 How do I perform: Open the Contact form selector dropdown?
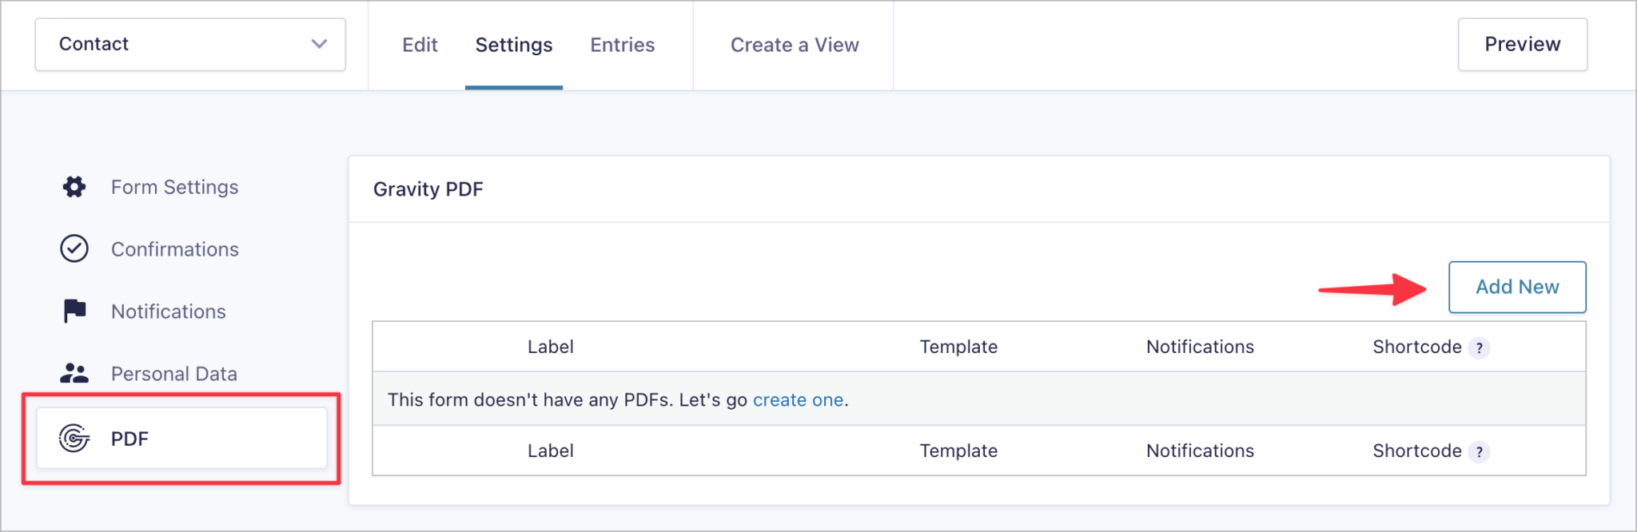(x=189, y=44)
